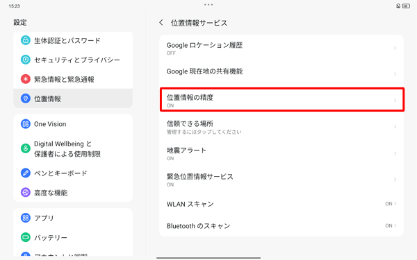Screen dimensions: 417x260
Task: Open WLAN スキャン setting
Action: (x=281, y=204)
